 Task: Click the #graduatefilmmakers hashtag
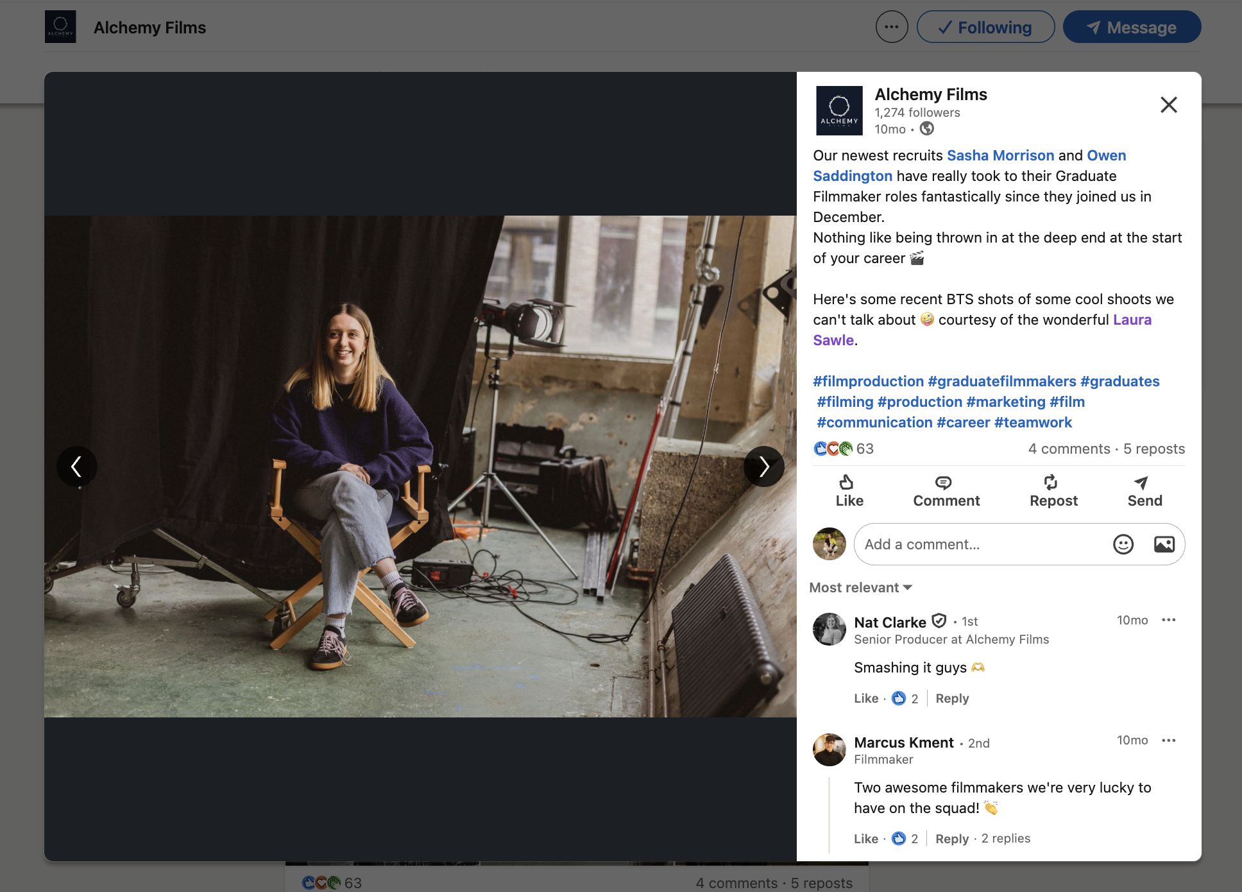(x=1001, y=381)
